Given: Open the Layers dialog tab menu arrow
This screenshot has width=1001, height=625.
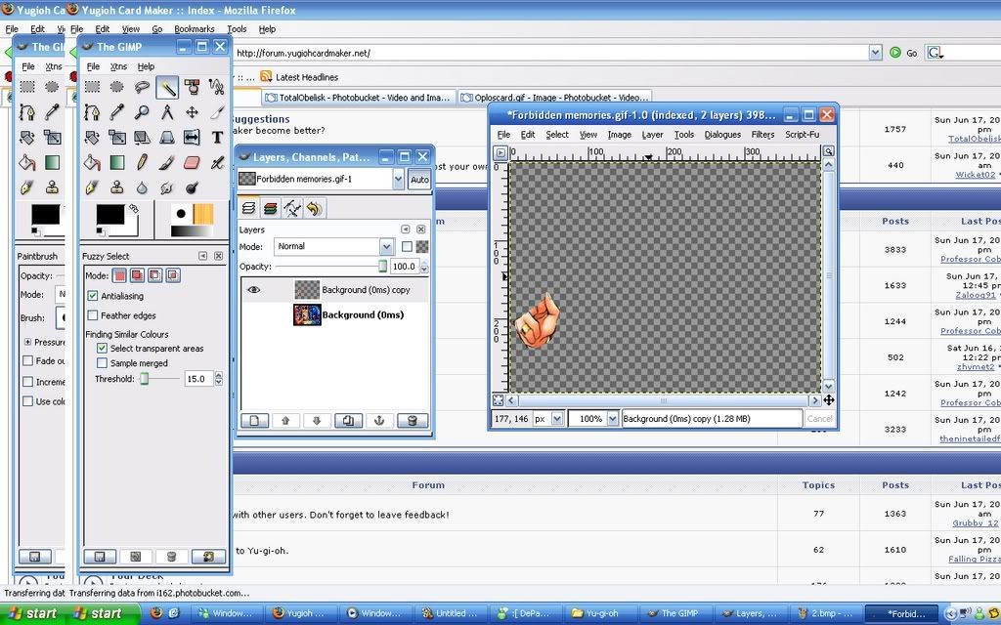Looking at the screenshot, I should 406,229.
